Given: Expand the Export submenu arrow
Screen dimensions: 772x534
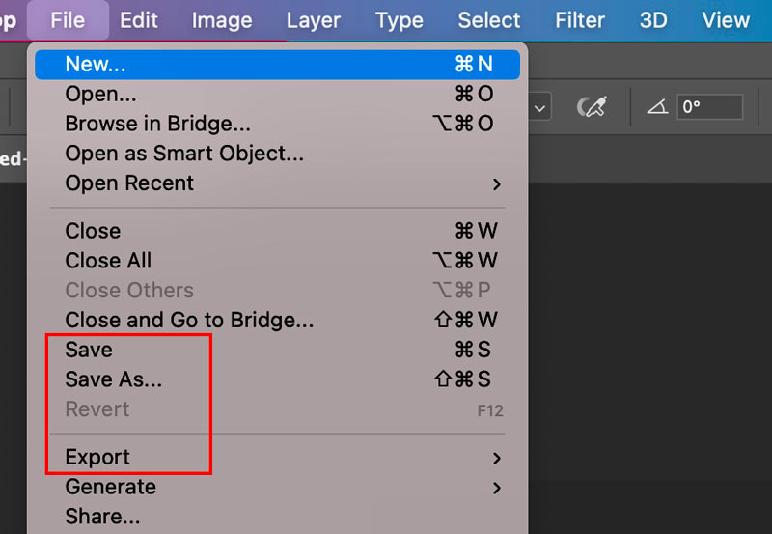Looking at the screenshot, I should (497, 458).
